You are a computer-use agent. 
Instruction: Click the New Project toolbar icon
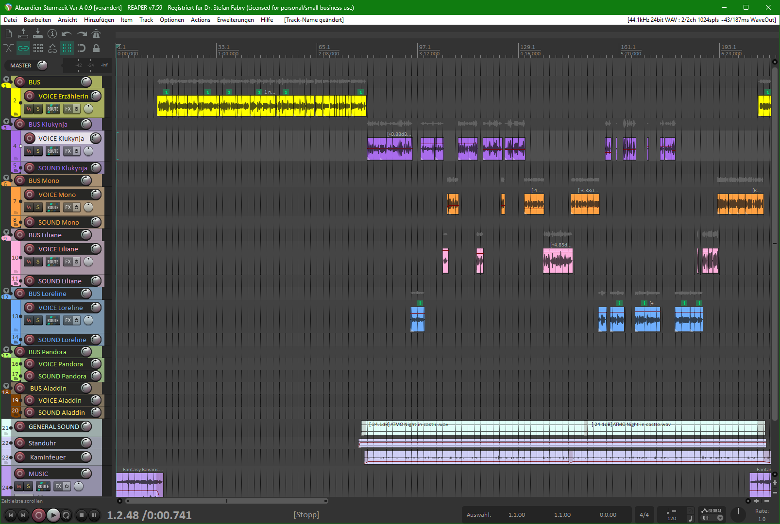(9, 33)
